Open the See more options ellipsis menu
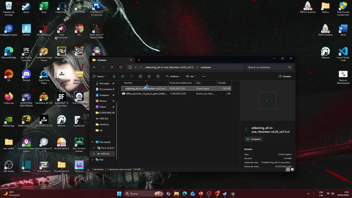Viewport: 352px width, 198px height. point(204,76)
